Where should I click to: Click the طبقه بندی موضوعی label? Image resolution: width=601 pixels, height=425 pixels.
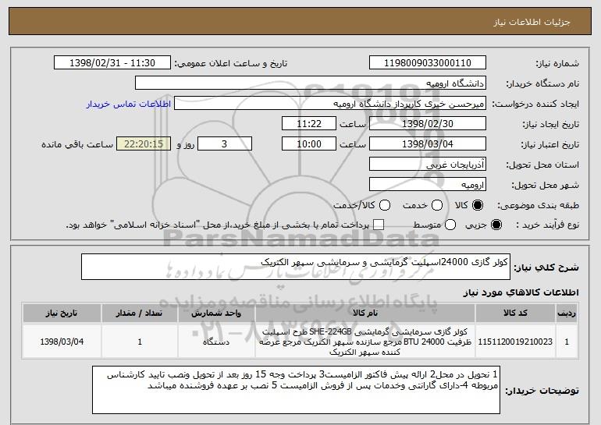click(x=538, y=206)
